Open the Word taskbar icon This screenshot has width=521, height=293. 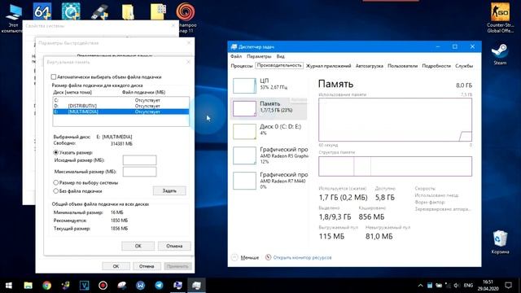point(140,286)
